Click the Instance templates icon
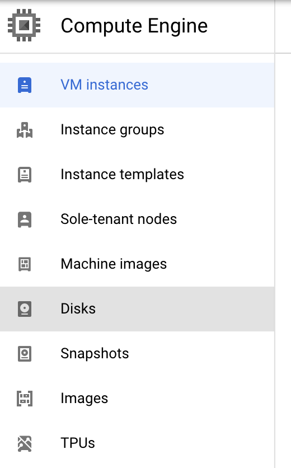 25,175
